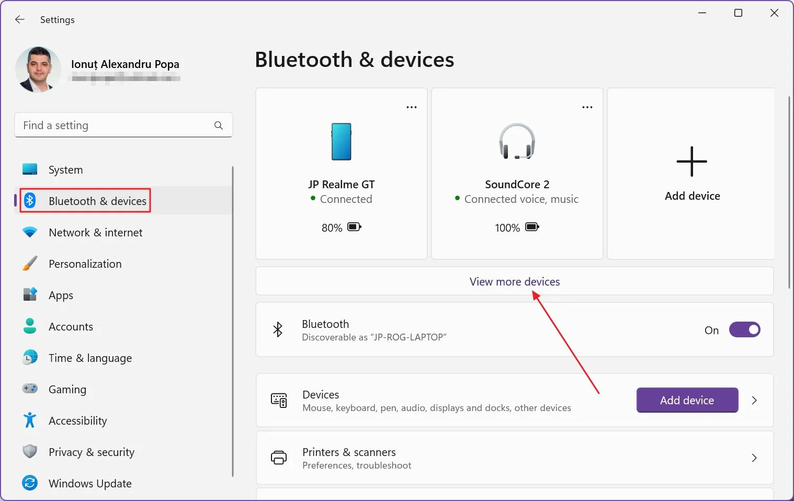Click the SoundCore 2 headset icon
This screenshot has height=501, width=794.
coord(517,141)
